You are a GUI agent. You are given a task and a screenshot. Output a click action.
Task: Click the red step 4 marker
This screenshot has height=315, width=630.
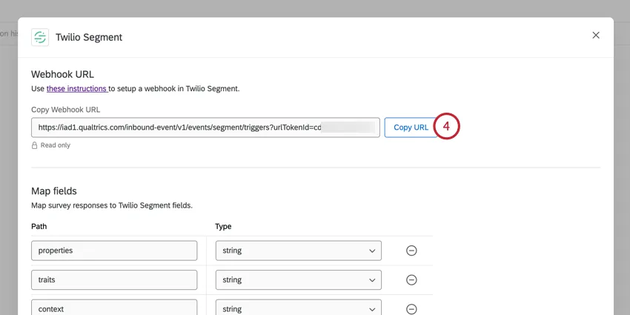[x=446, y=127]
